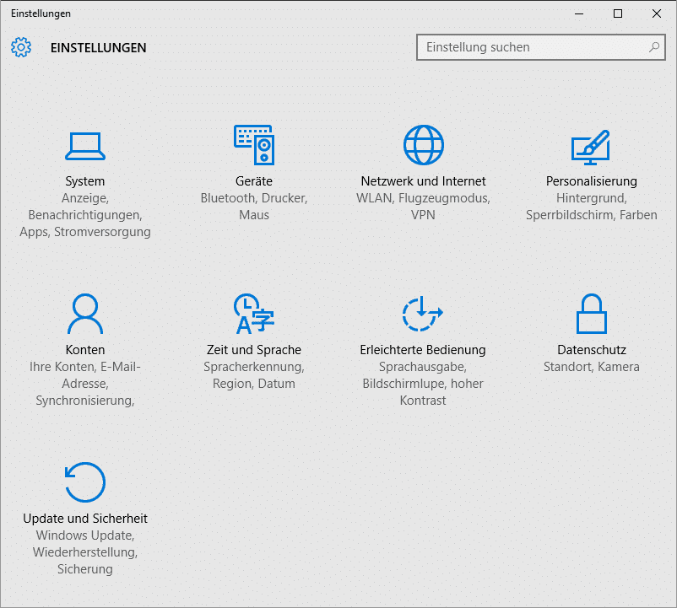Open the Erleichterte Bedienung dashed clock icon

(423, 314)
